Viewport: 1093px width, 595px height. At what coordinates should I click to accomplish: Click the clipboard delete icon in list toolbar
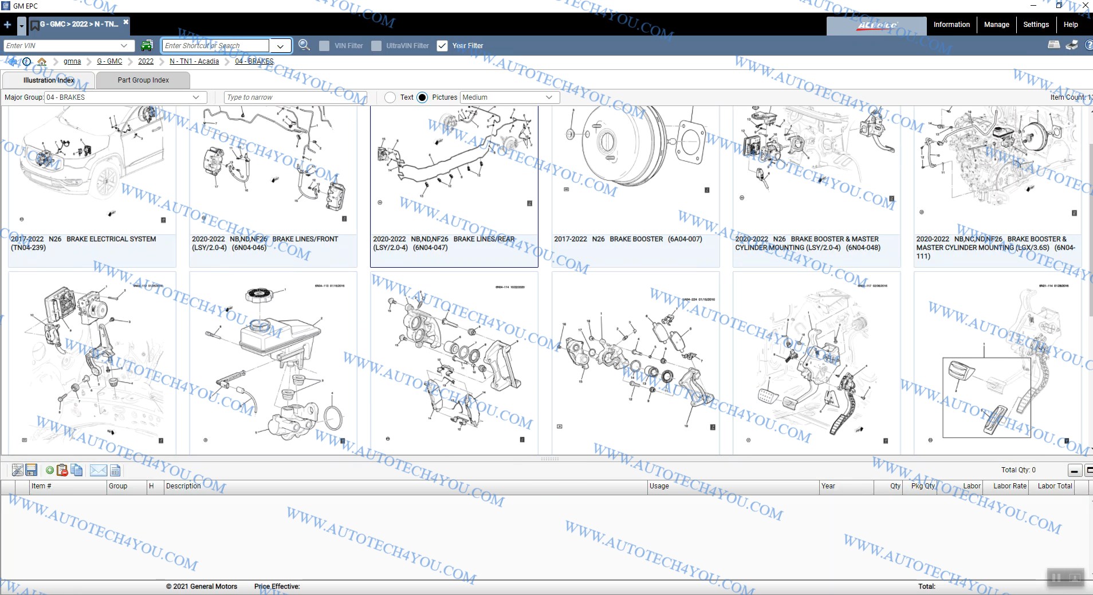[62, 470]
